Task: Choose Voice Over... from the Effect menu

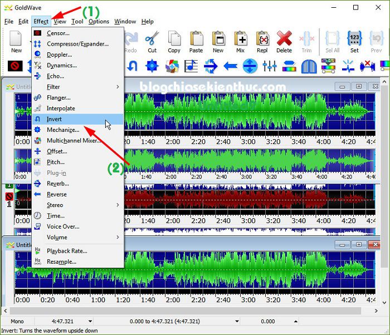Action: click(77, 226)
